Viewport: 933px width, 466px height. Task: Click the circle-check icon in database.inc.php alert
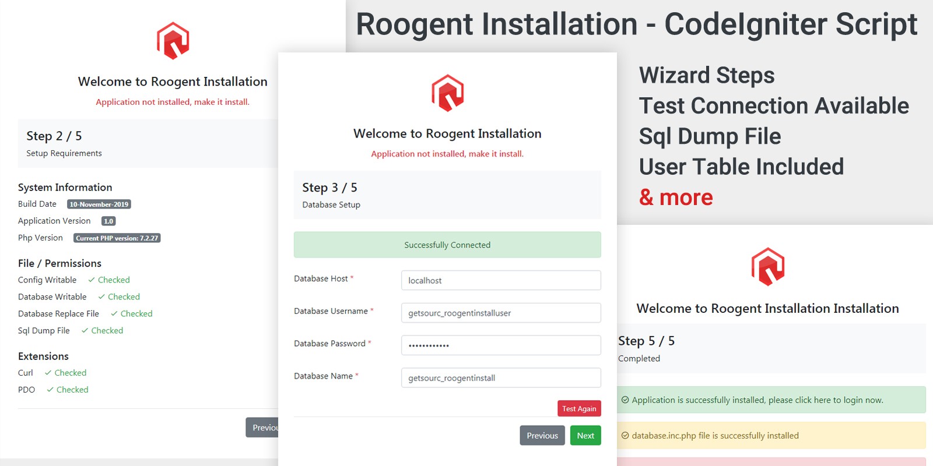(625, 436)
